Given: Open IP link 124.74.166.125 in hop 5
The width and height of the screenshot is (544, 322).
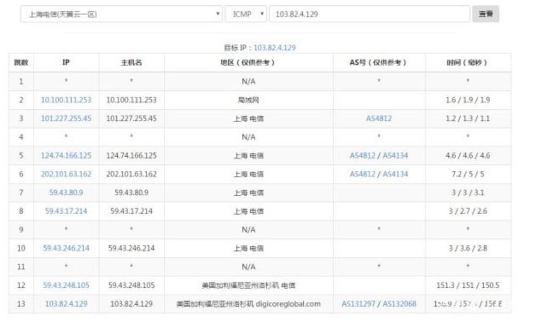Looking at the screenshot, I should [66, 156].
